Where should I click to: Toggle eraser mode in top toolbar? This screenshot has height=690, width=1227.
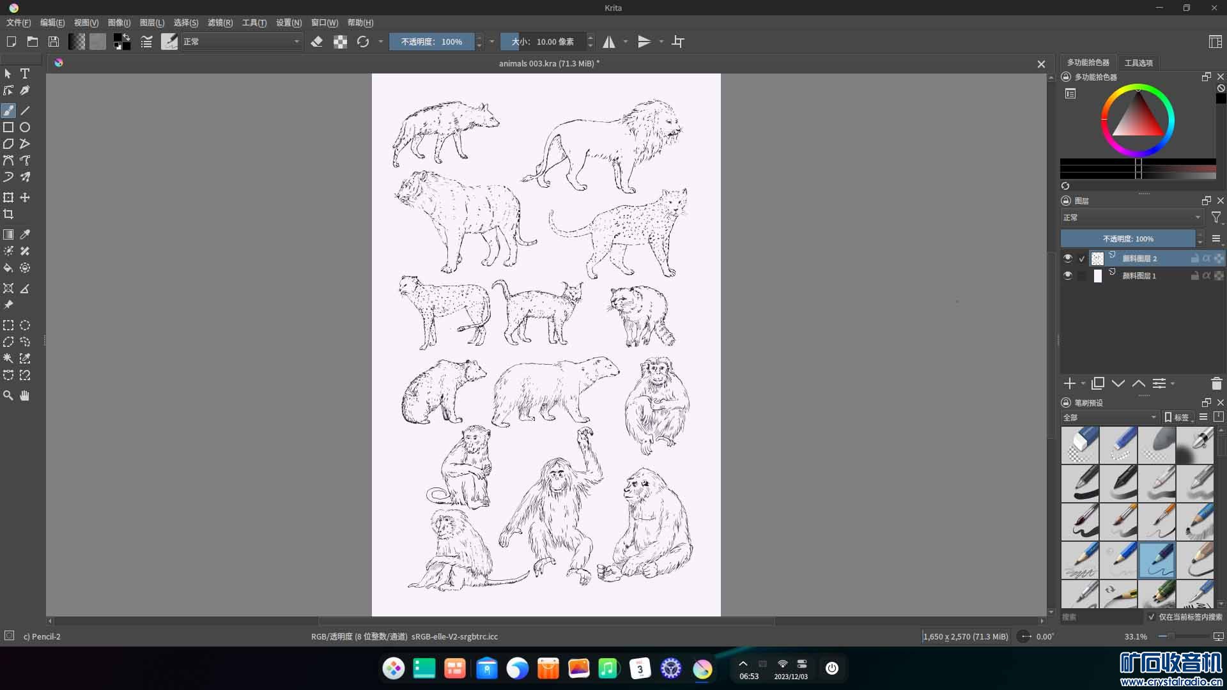click(316, 42)
